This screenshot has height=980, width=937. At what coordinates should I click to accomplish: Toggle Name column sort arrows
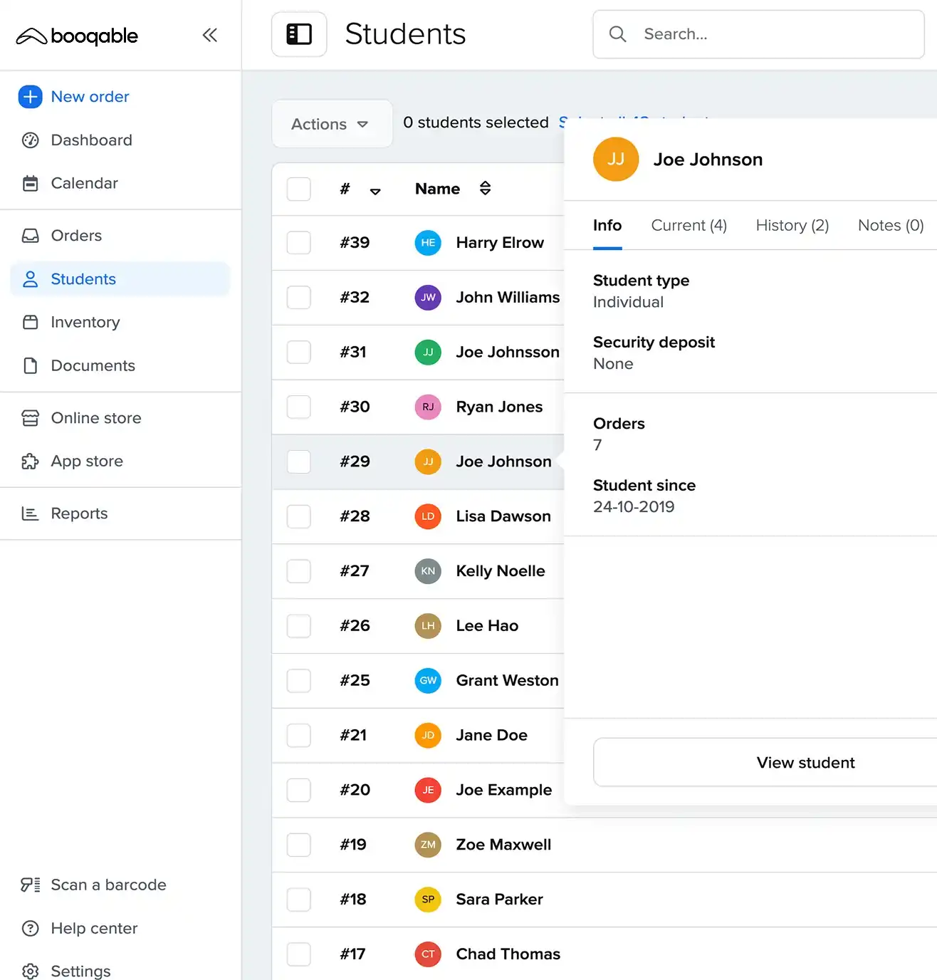pyautogui.click(x=485, y=189)
